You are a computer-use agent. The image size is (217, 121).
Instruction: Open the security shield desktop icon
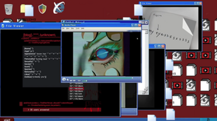coord(42,9)
